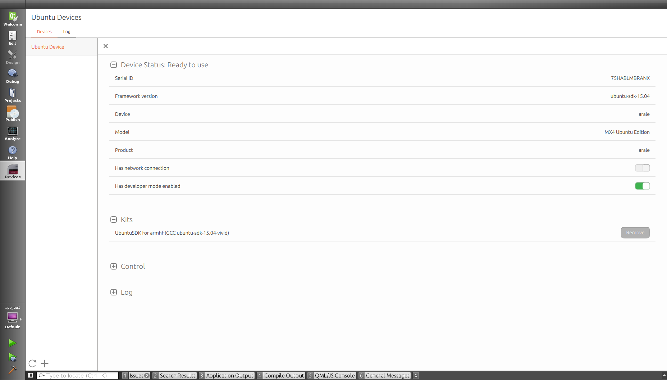Open app_test kit selector

pyautogui.click(x=13, y=317)
